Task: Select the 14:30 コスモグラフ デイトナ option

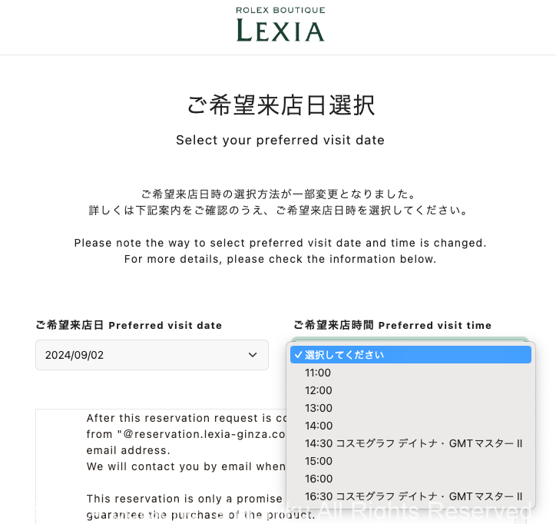Action: 413,443
